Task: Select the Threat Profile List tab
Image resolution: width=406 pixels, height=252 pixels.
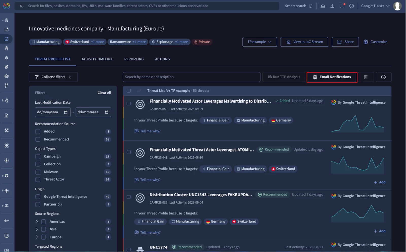Action: [53, 59]
